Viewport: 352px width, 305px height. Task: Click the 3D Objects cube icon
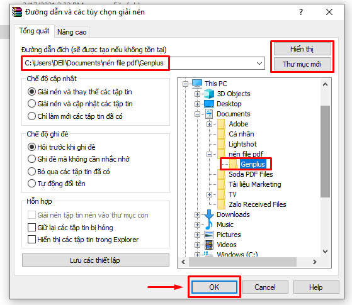pos(209,94)
